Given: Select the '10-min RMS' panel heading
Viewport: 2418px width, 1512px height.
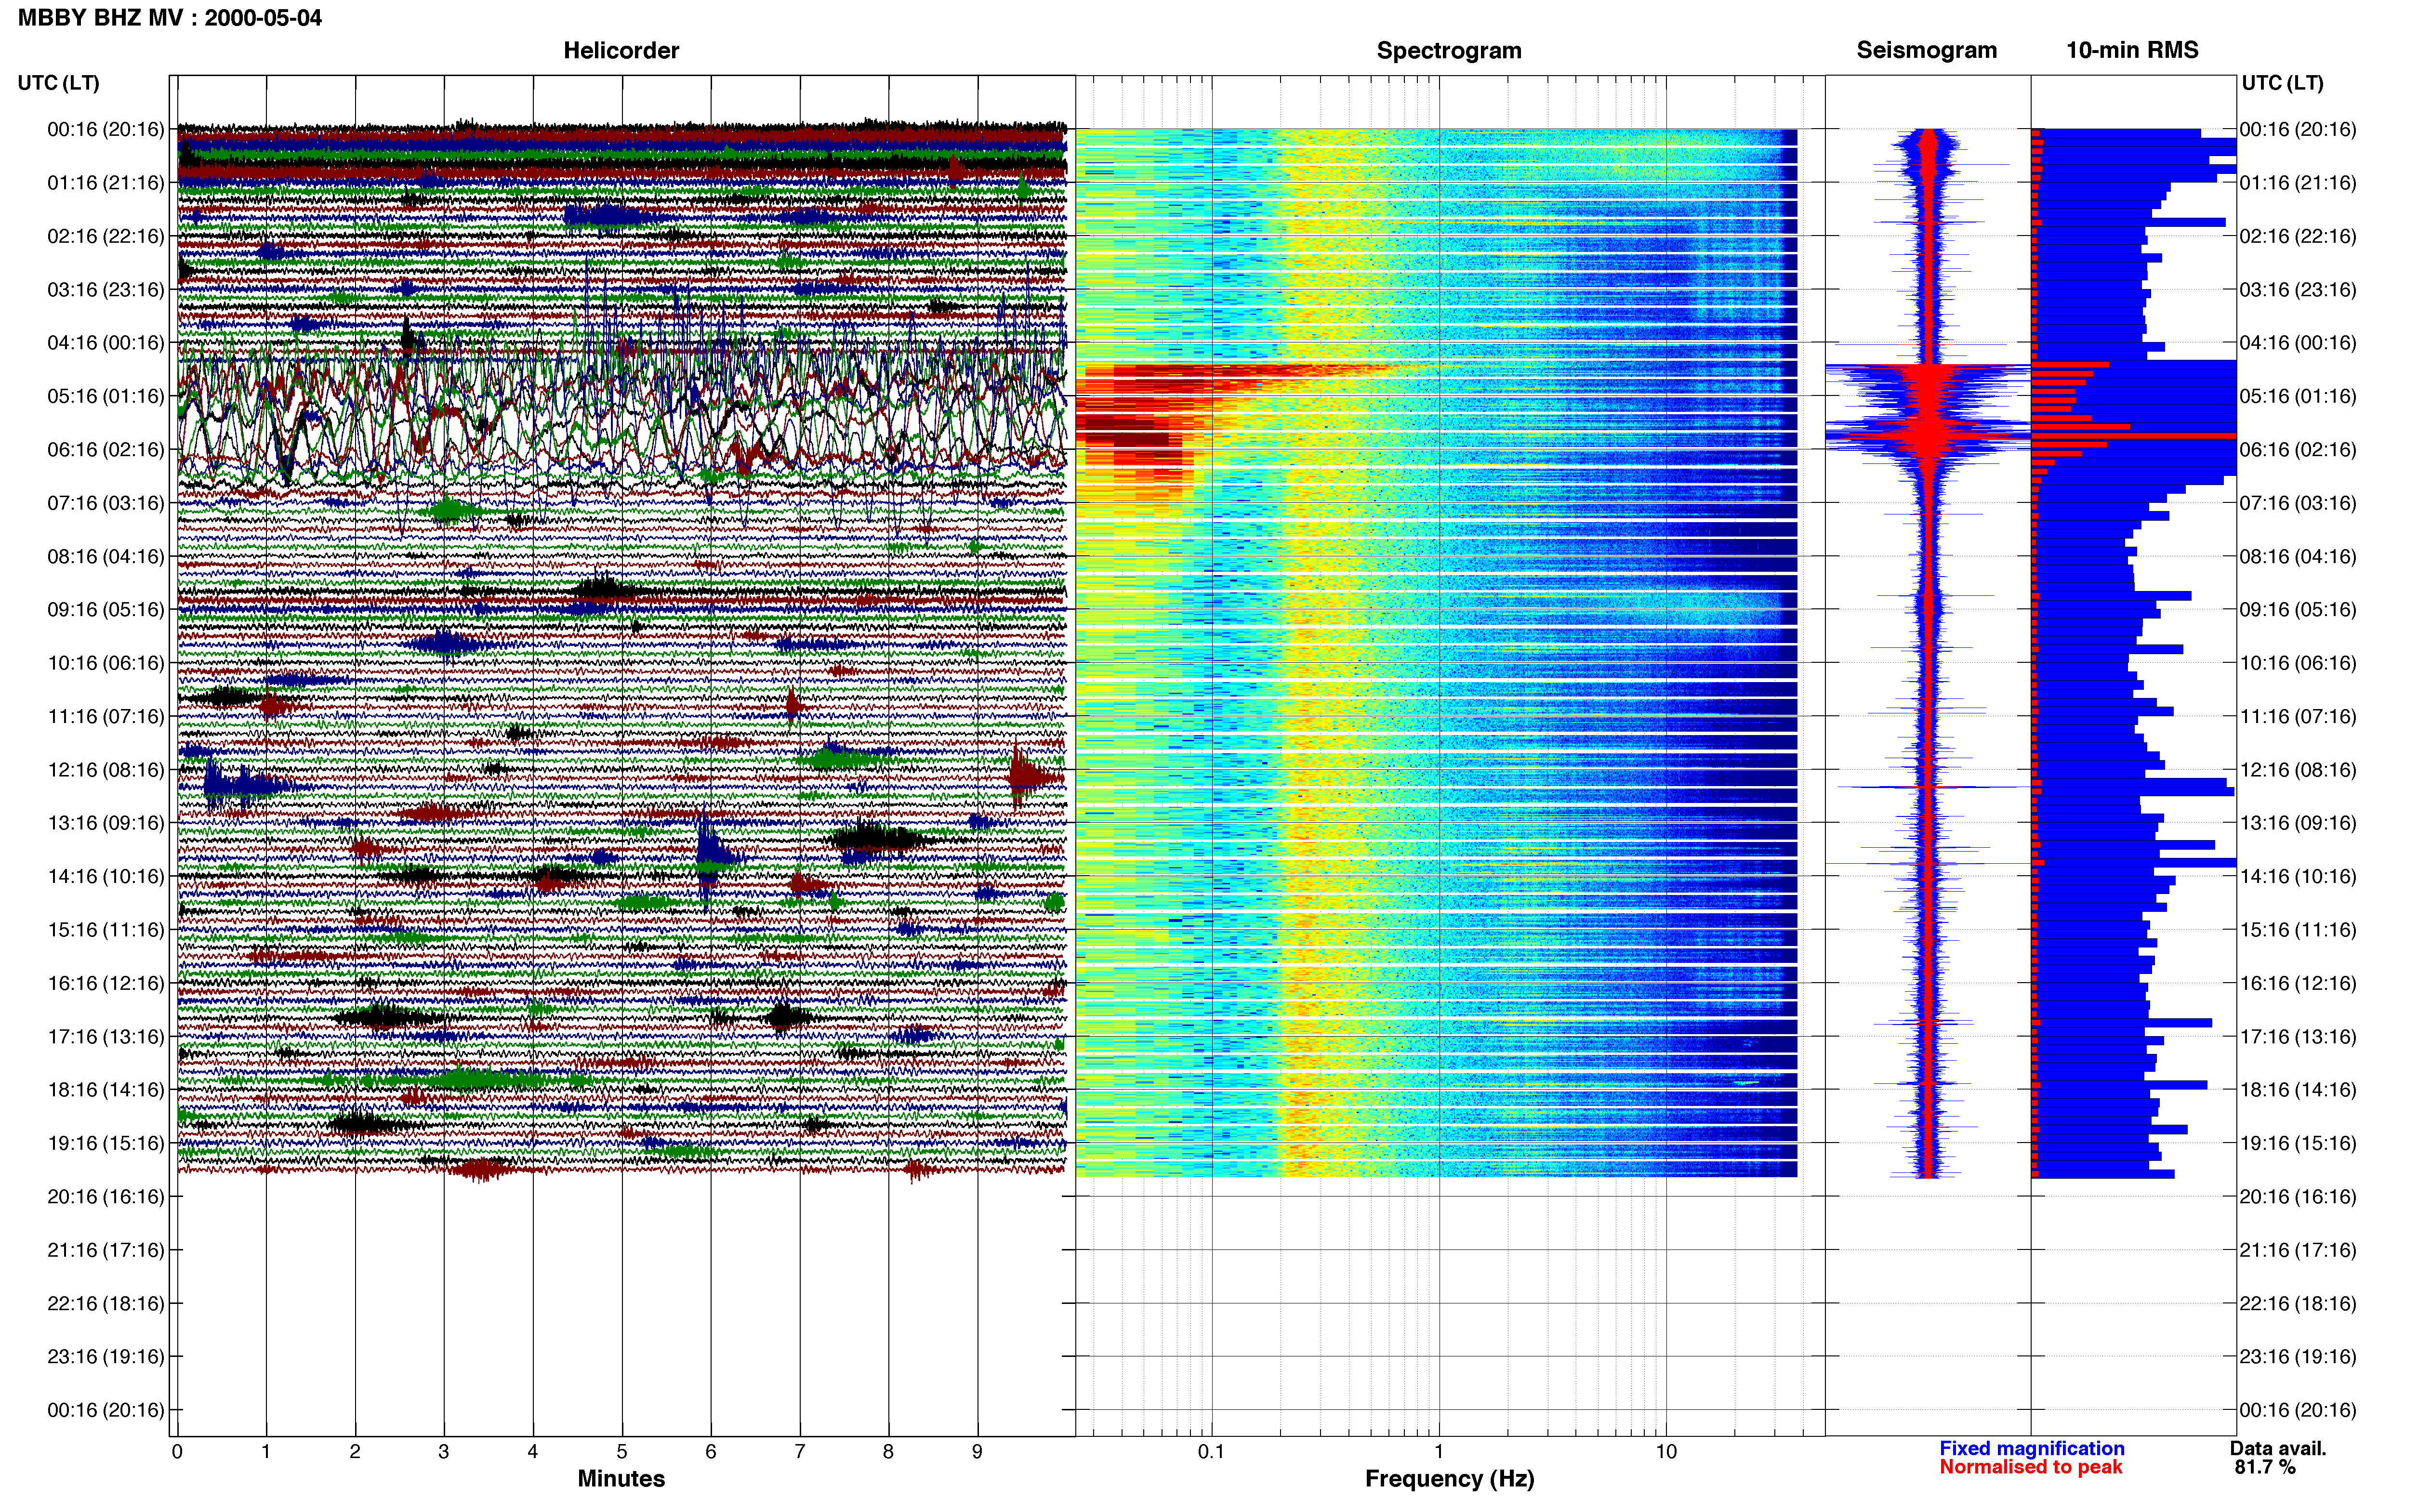Looking at the screenshot, I should [x=2132, y=50].
